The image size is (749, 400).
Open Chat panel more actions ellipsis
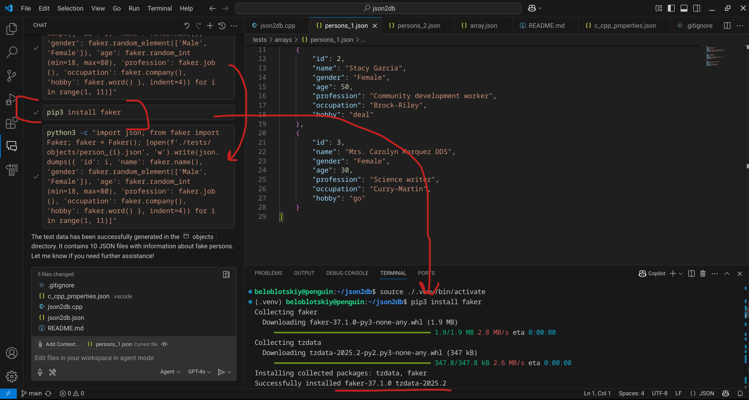(234, 25)
